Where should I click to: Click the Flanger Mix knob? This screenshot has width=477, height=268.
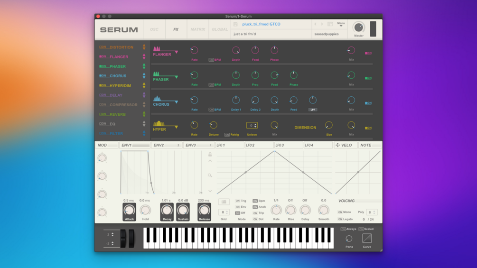(351, 50)
